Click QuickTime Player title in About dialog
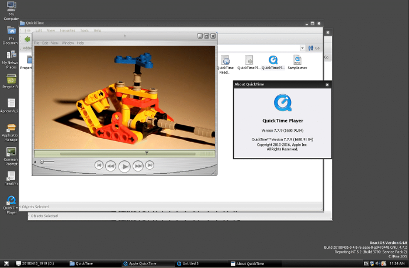The height and width of the screenshot is (268, 409). (283, 121)
